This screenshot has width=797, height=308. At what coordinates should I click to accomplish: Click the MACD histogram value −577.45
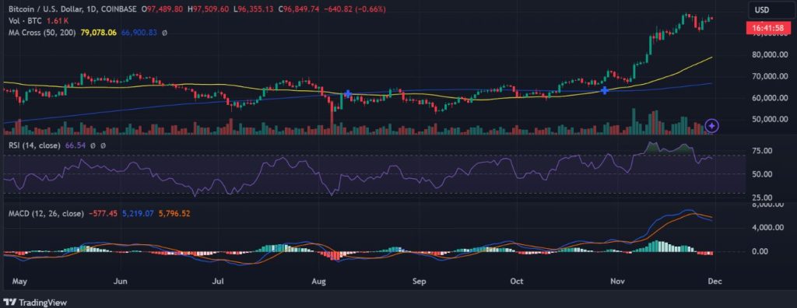pyautogui.click(x=104, y=214)
